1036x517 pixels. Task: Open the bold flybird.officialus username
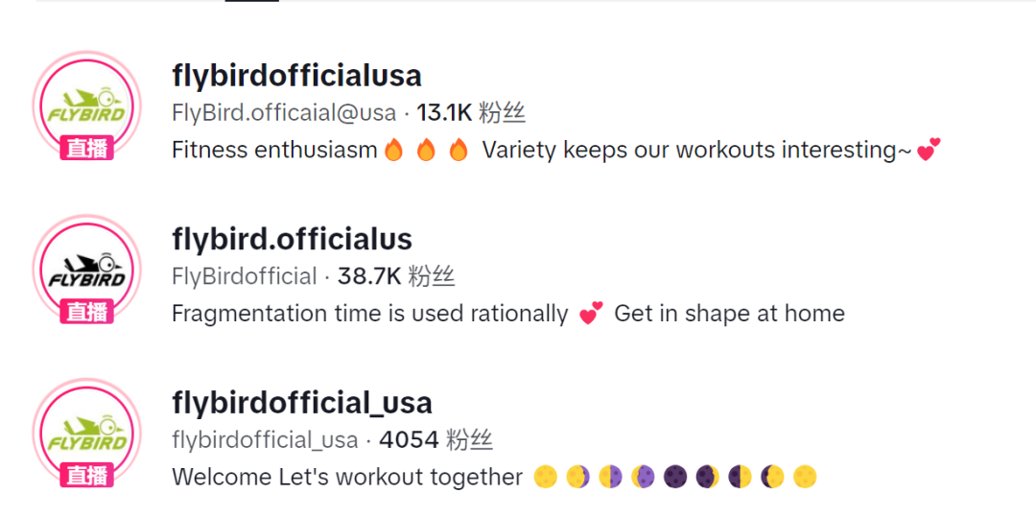coord(292,238)
